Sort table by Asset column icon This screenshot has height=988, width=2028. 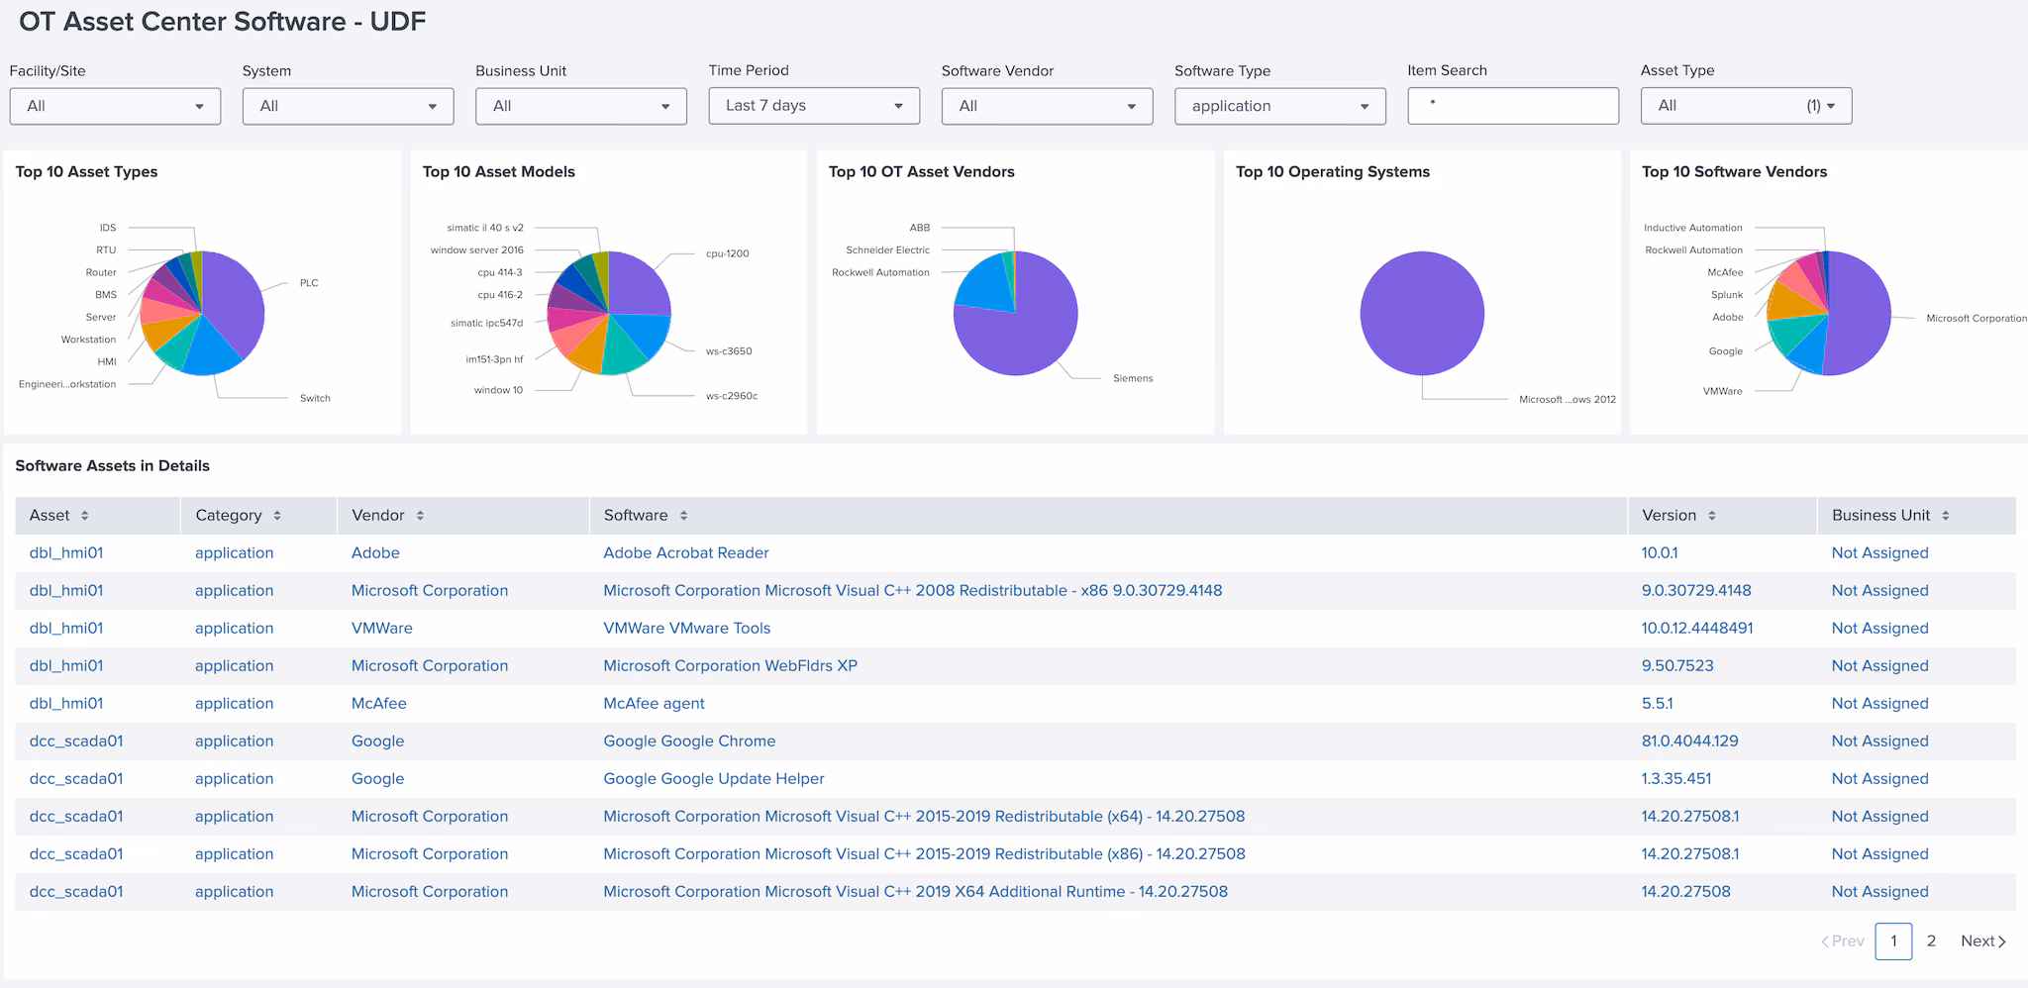[85, 516]
